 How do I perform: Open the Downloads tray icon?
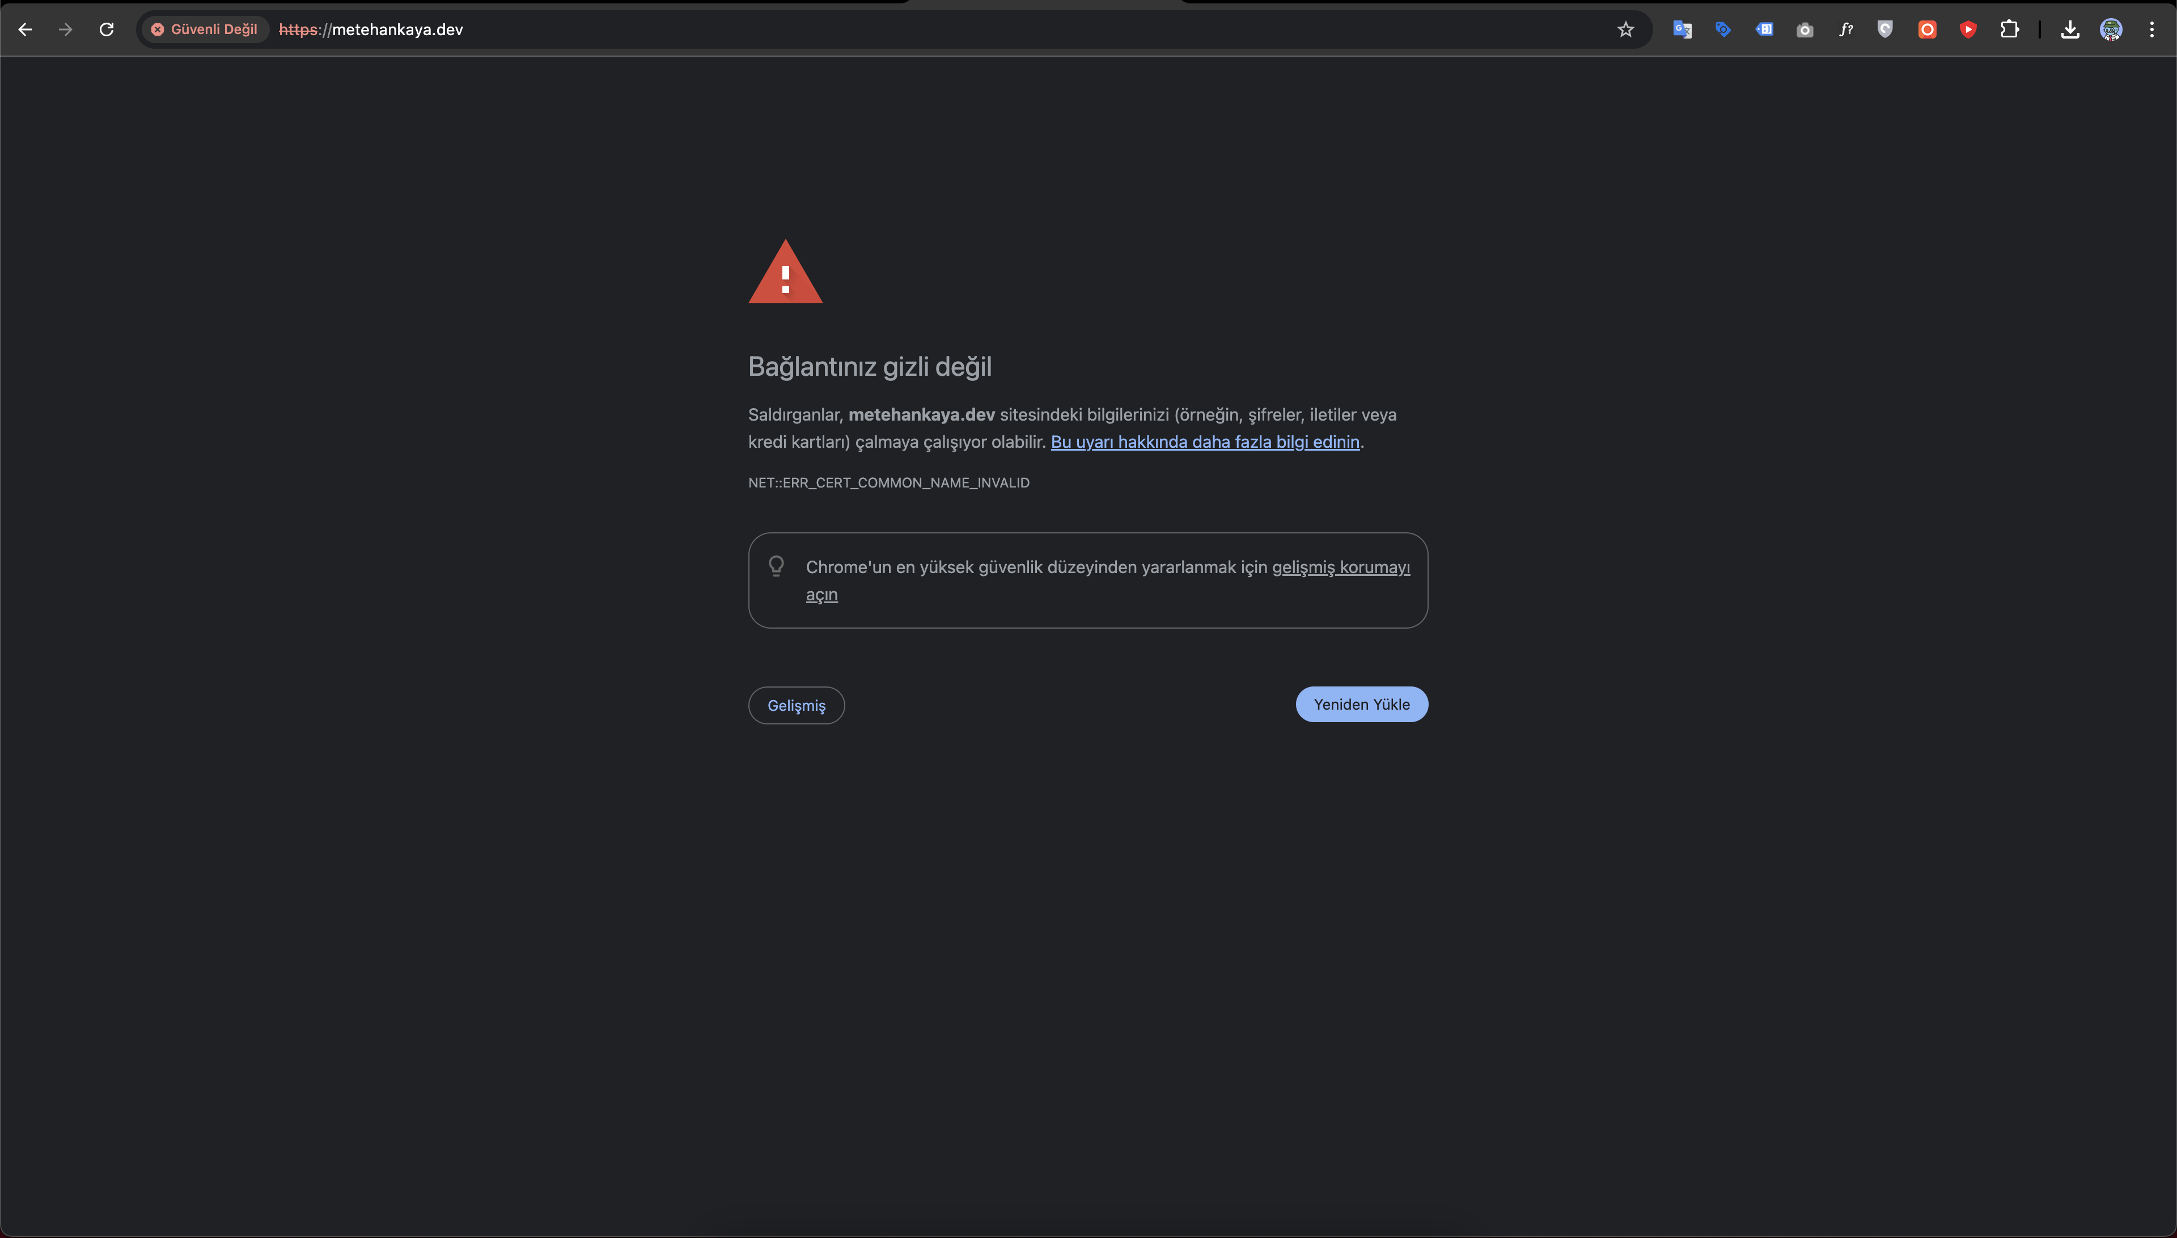(2070, 29)
